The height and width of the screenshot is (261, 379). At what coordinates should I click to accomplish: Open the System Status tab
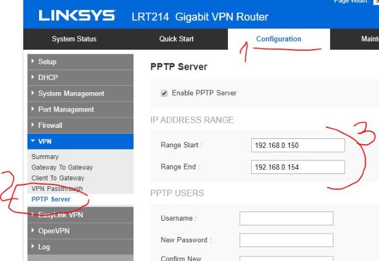74,39
